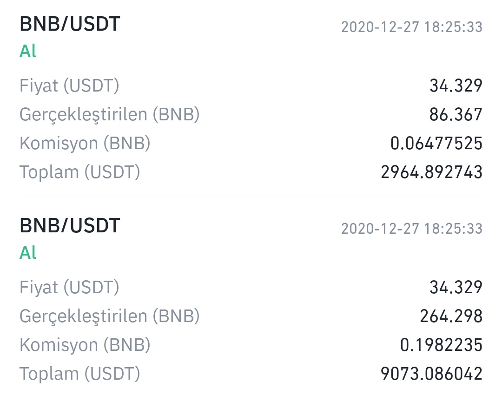
Task: Tap first trade price 34.329
Action: pos(456,86)
